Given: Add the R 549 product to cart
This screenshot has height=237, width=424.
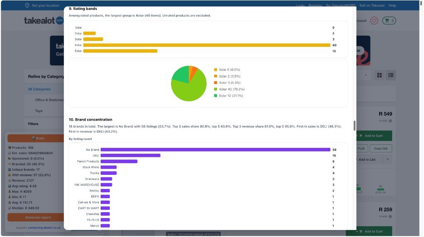Looking at the screenshot, I should (x=374, y=136).
